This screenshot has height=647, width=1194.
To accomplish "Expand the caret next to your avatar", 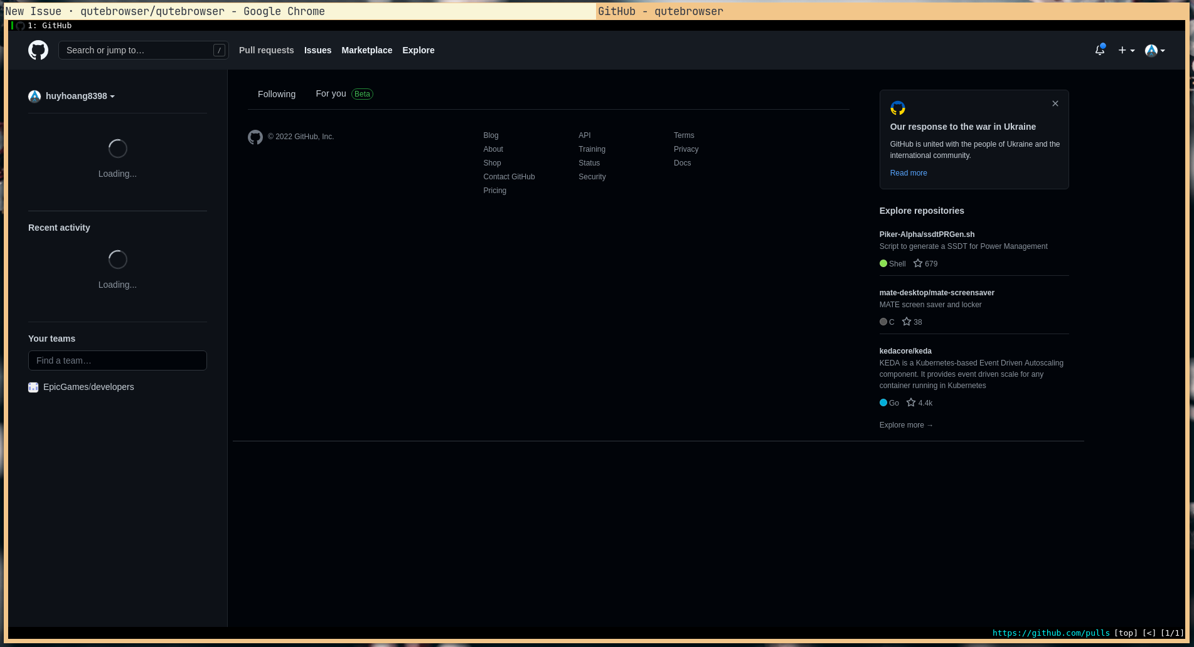I will coord(1164,51).
